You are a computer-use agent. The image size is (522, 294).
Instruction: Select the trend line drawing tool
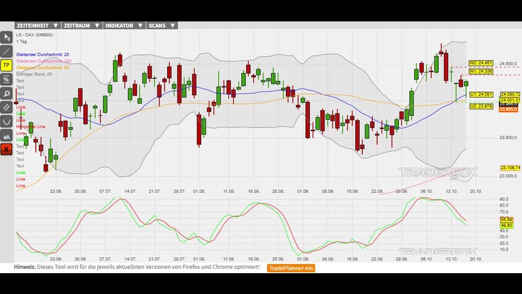pos(6,51)
